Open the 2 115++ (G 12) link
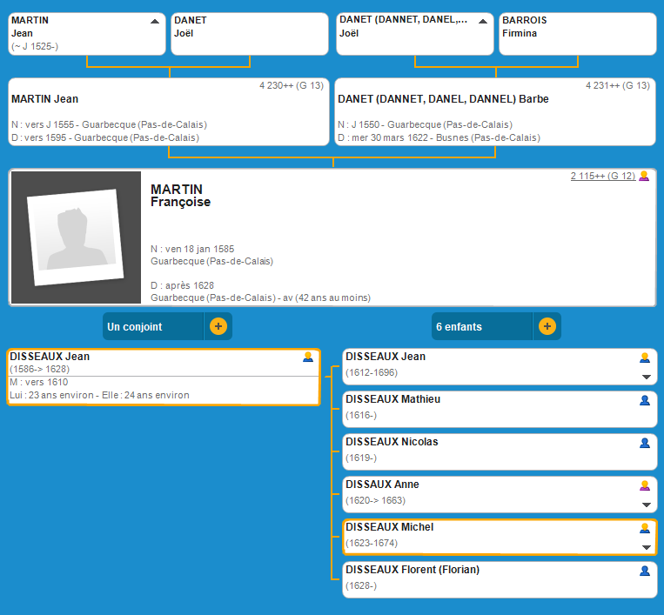The image size is (664, 615). [x=602, y=176]
